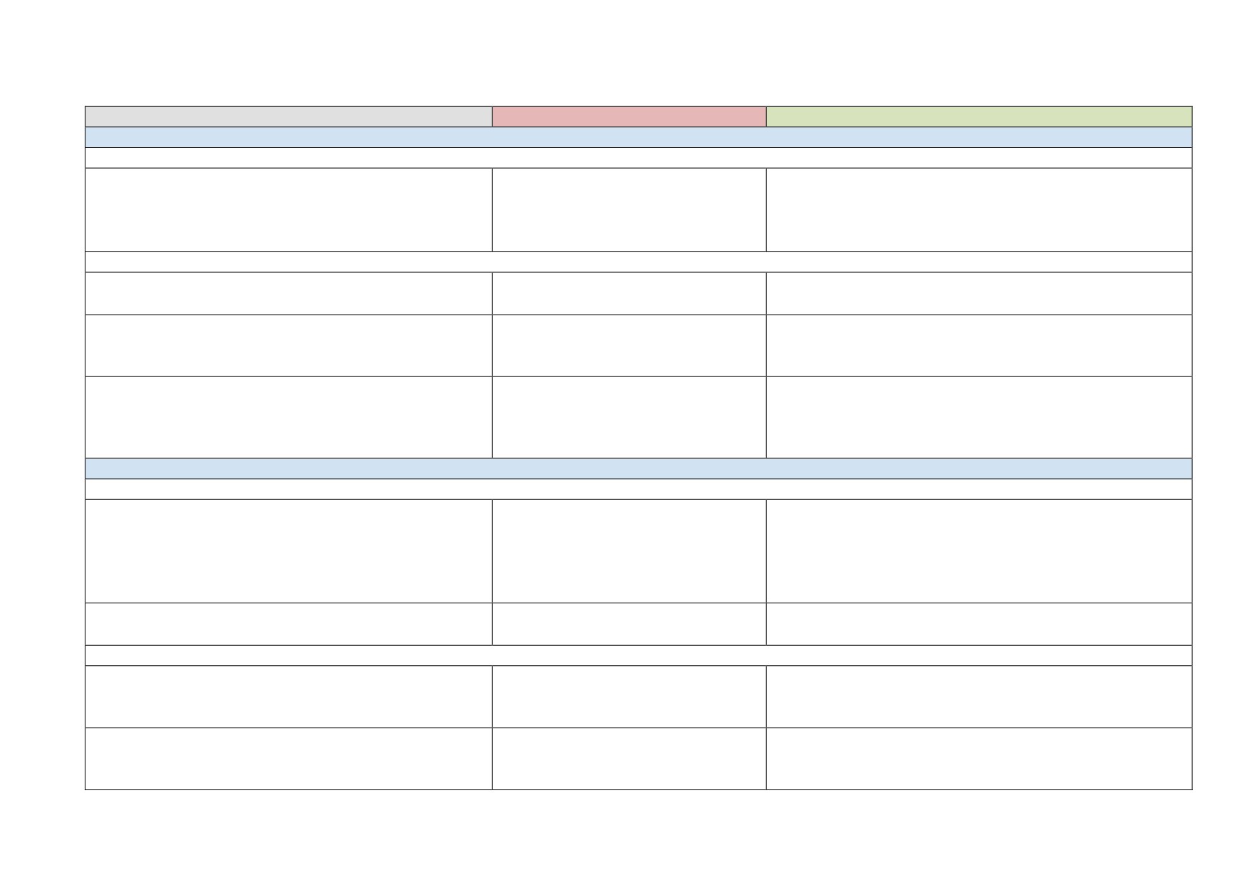The width and height of the screenshot is (1259, 890).
Task: Click the tallest left cell in the second blue section
Action: [288, 551]
